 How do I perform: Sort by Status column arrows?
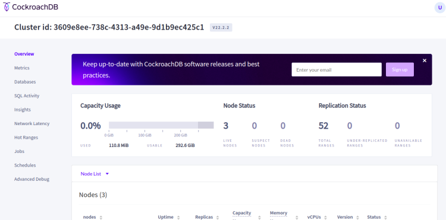[x=385, y=218]
